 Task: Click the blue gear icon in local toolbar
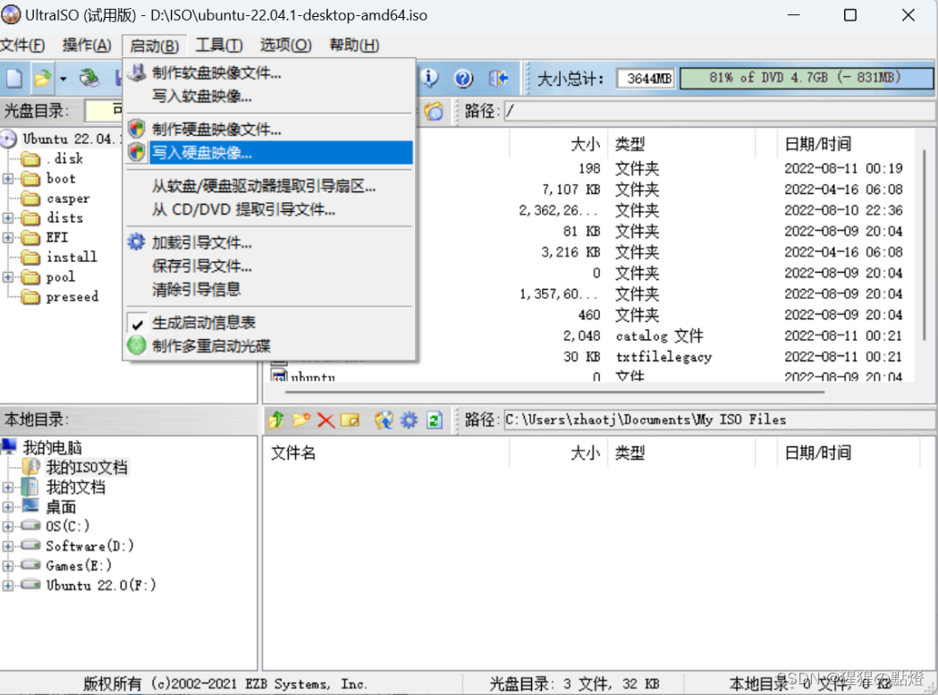coord(409,420)
